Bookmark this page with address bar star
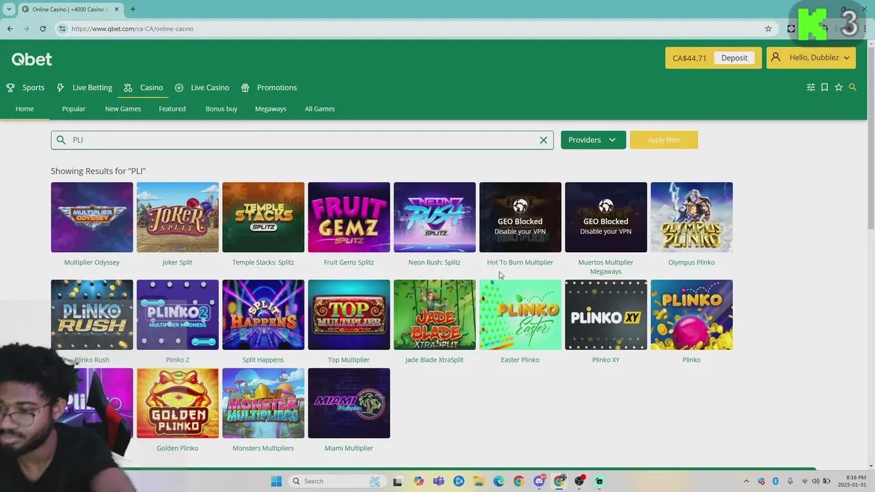Screen dimensions: 875x492 pyautogui.click(x=768, y=29)
